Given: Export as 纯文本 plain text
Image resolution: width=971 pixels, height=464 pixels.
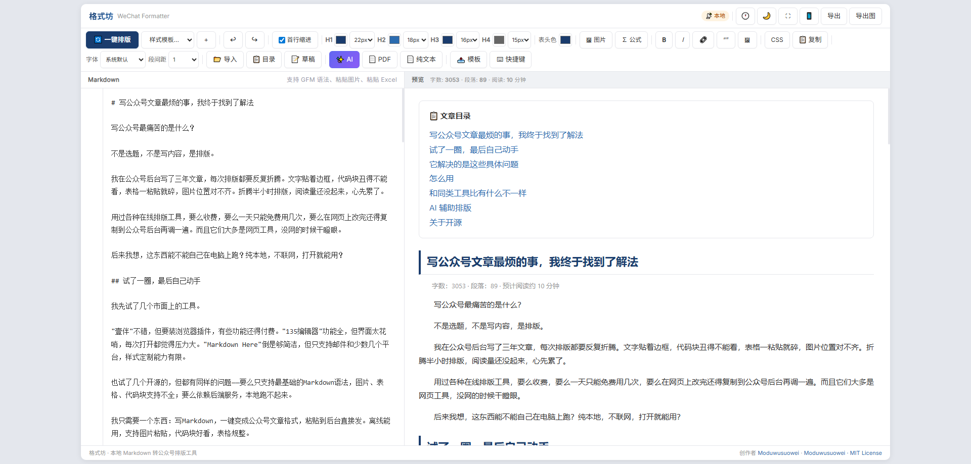Looking at the screenshot, I should (421, 60).
